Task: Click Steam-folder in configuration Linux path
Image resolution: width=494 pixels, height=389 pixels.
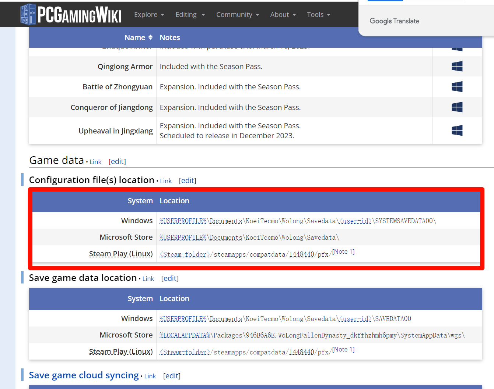Action: tap(185, 254)
